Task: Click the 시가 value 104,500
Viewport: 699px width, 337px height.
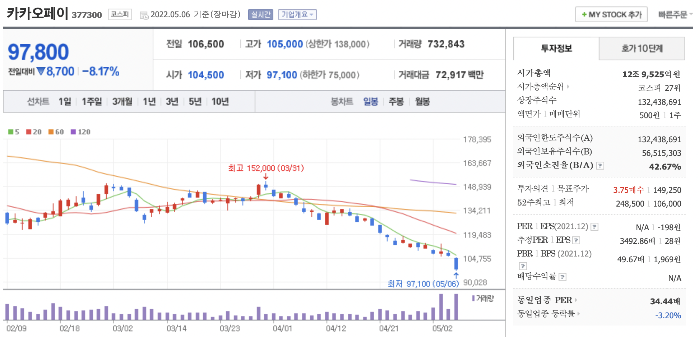Action: click(x=206, y=75)
